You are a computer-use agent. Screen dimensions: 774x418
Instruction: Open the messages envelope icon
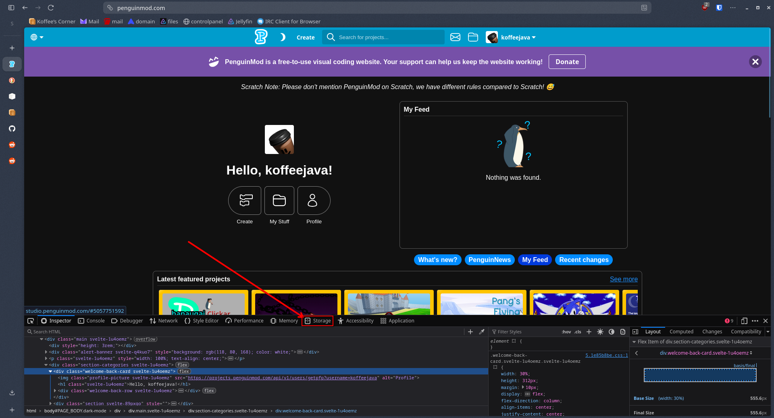(x=455, y=37)
